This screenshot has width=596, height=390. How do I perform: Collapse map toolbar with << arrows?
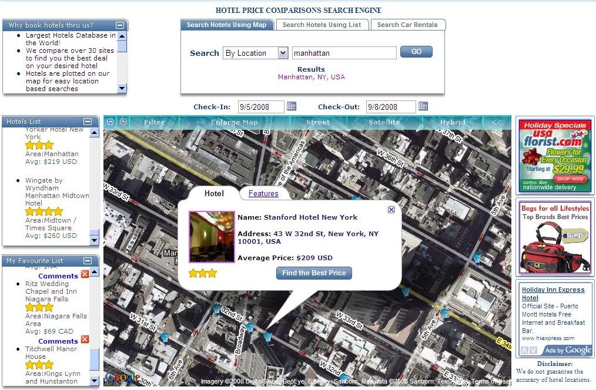(x=497, y=122)
